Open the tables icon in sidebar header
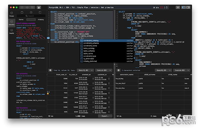The width and height of the screenshot is (200, 130). tap(22, 12)
